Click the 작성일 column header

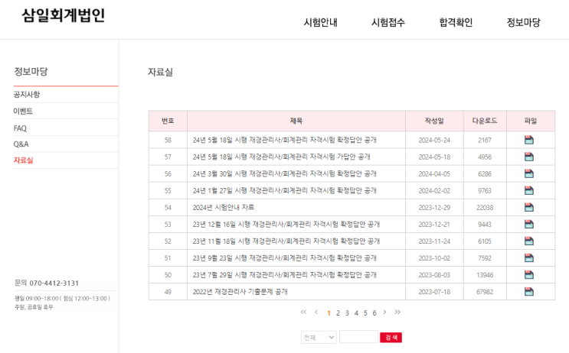pos(434,121)
